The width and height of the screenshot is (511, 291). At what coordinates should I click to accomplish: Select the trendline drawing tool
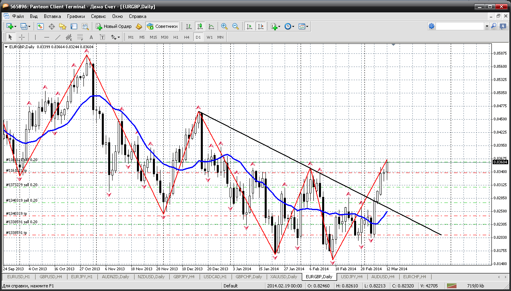pos(58,37)
